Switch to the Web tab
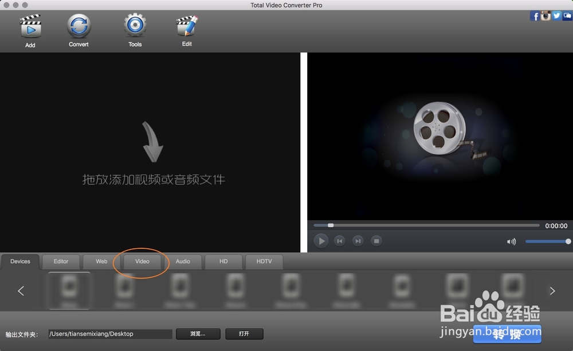This screenshot has height=351, width=573. [101, 261]
